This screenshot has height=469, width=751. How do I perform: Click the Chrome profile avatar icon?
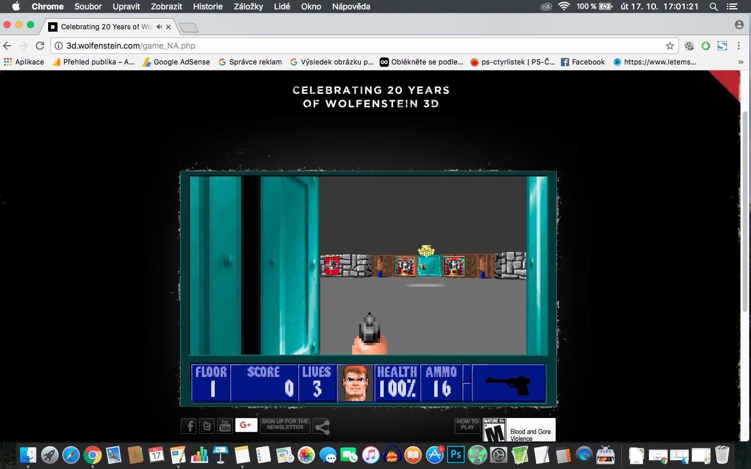point(739,25)
